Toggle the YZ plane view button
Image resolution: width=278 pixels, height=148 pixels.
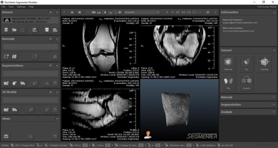click(189, 12)
